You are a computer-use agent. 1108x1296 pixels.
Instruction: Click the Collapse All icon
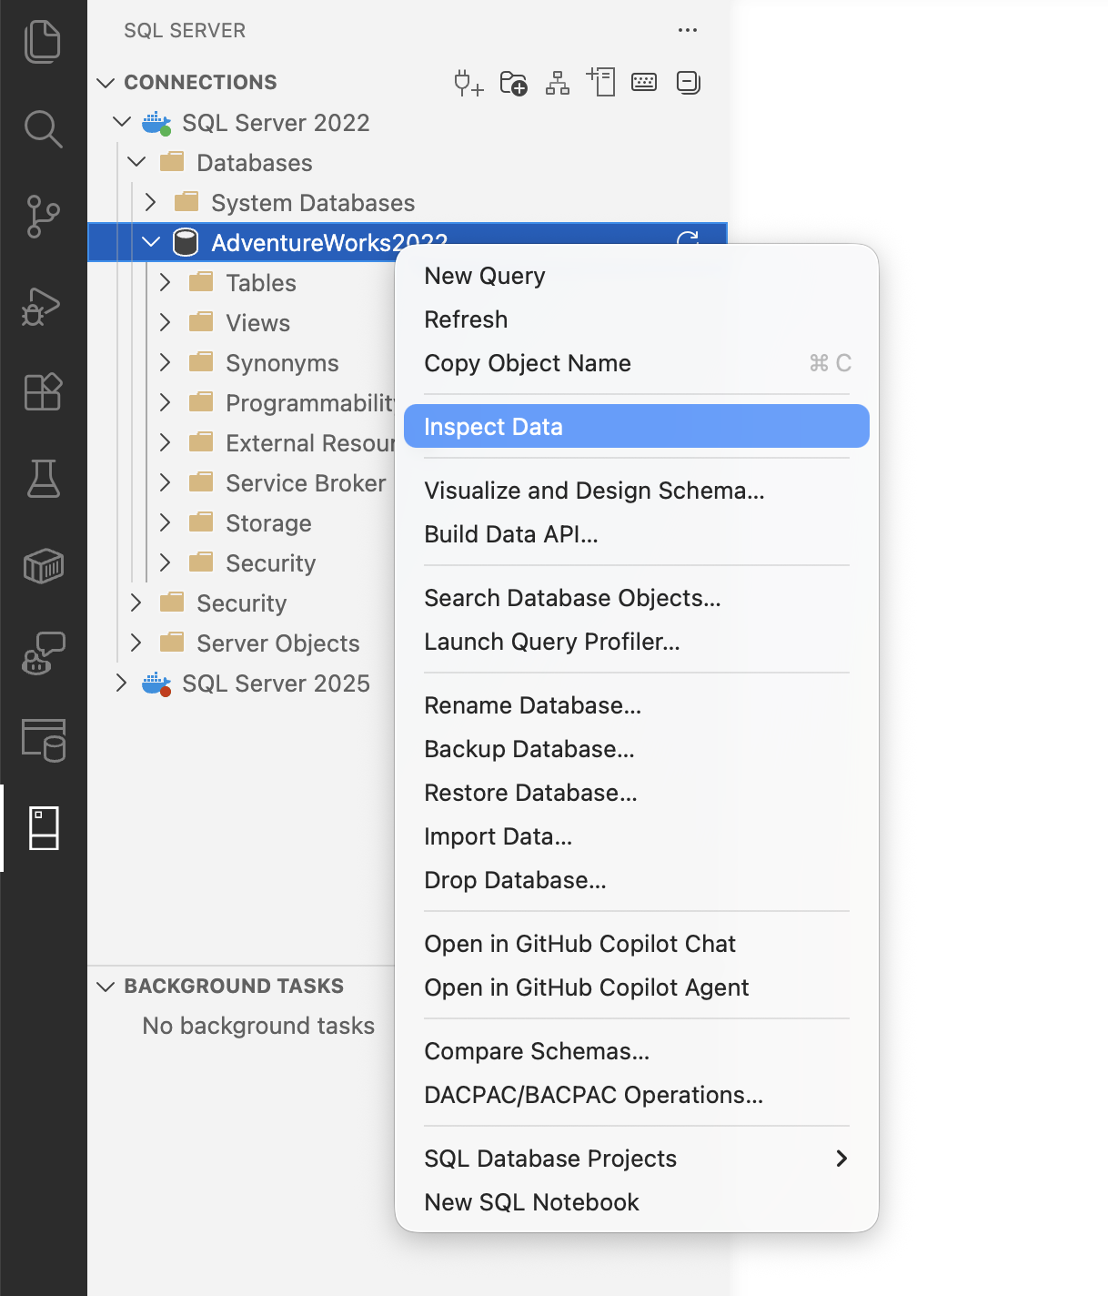pyautogui.click(x=689, y=83)
